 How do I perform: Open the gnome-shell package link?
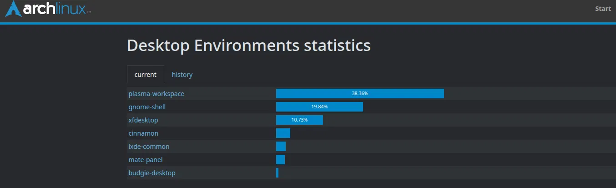(147, 107)
